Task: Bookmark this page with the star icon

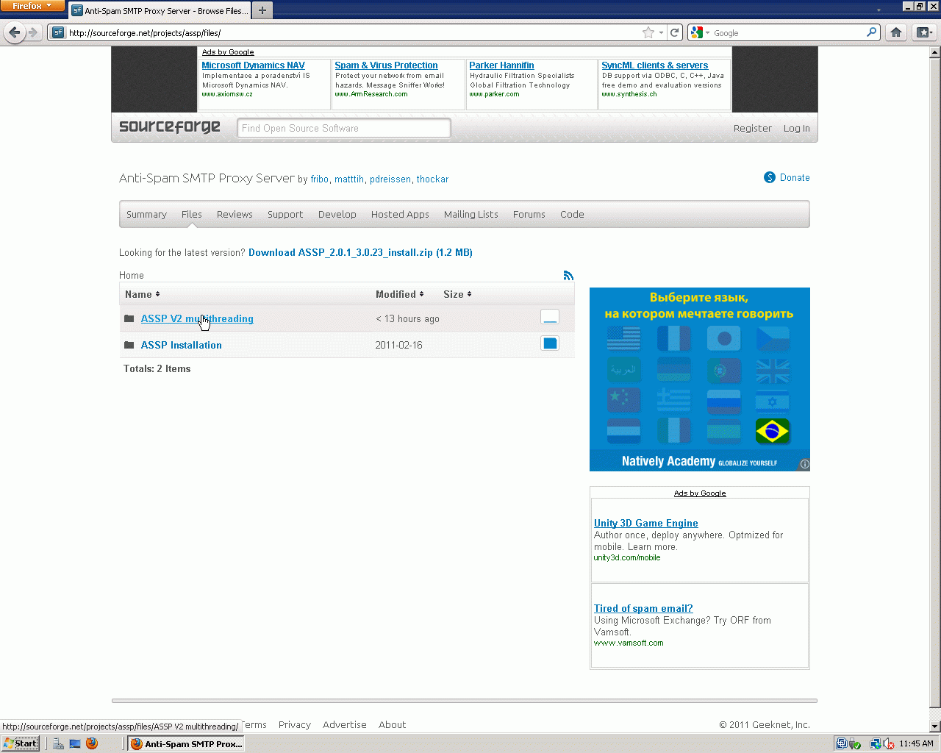Action: click(648, 32)
